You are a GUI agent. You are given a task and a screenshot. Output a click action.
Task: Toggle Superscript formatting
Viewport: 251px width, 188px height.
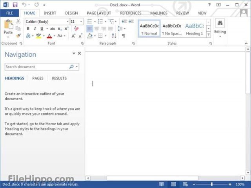coord(66,29)
